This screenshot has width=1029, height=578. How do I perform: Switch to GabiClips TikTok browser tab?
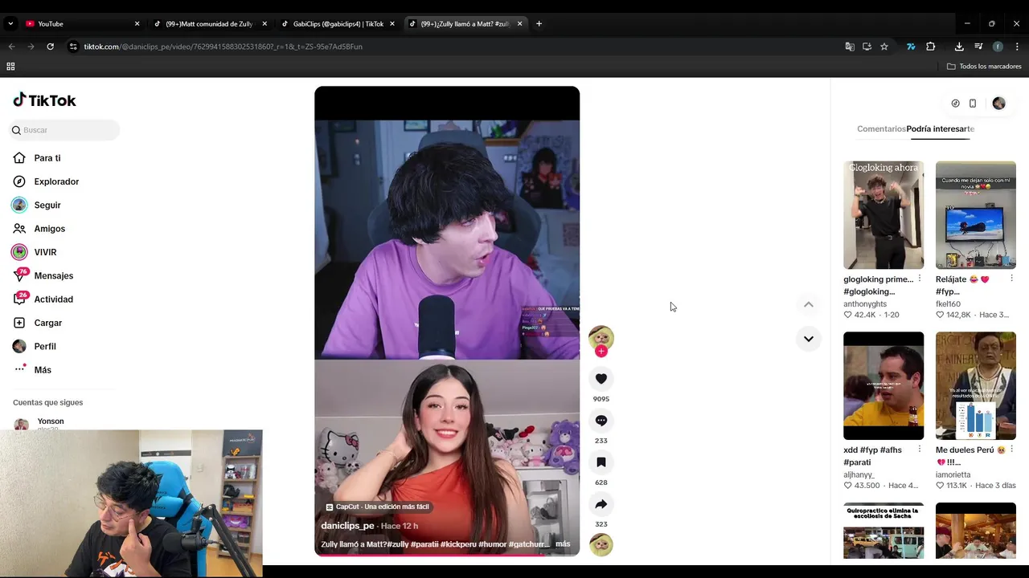pos(338,24)
